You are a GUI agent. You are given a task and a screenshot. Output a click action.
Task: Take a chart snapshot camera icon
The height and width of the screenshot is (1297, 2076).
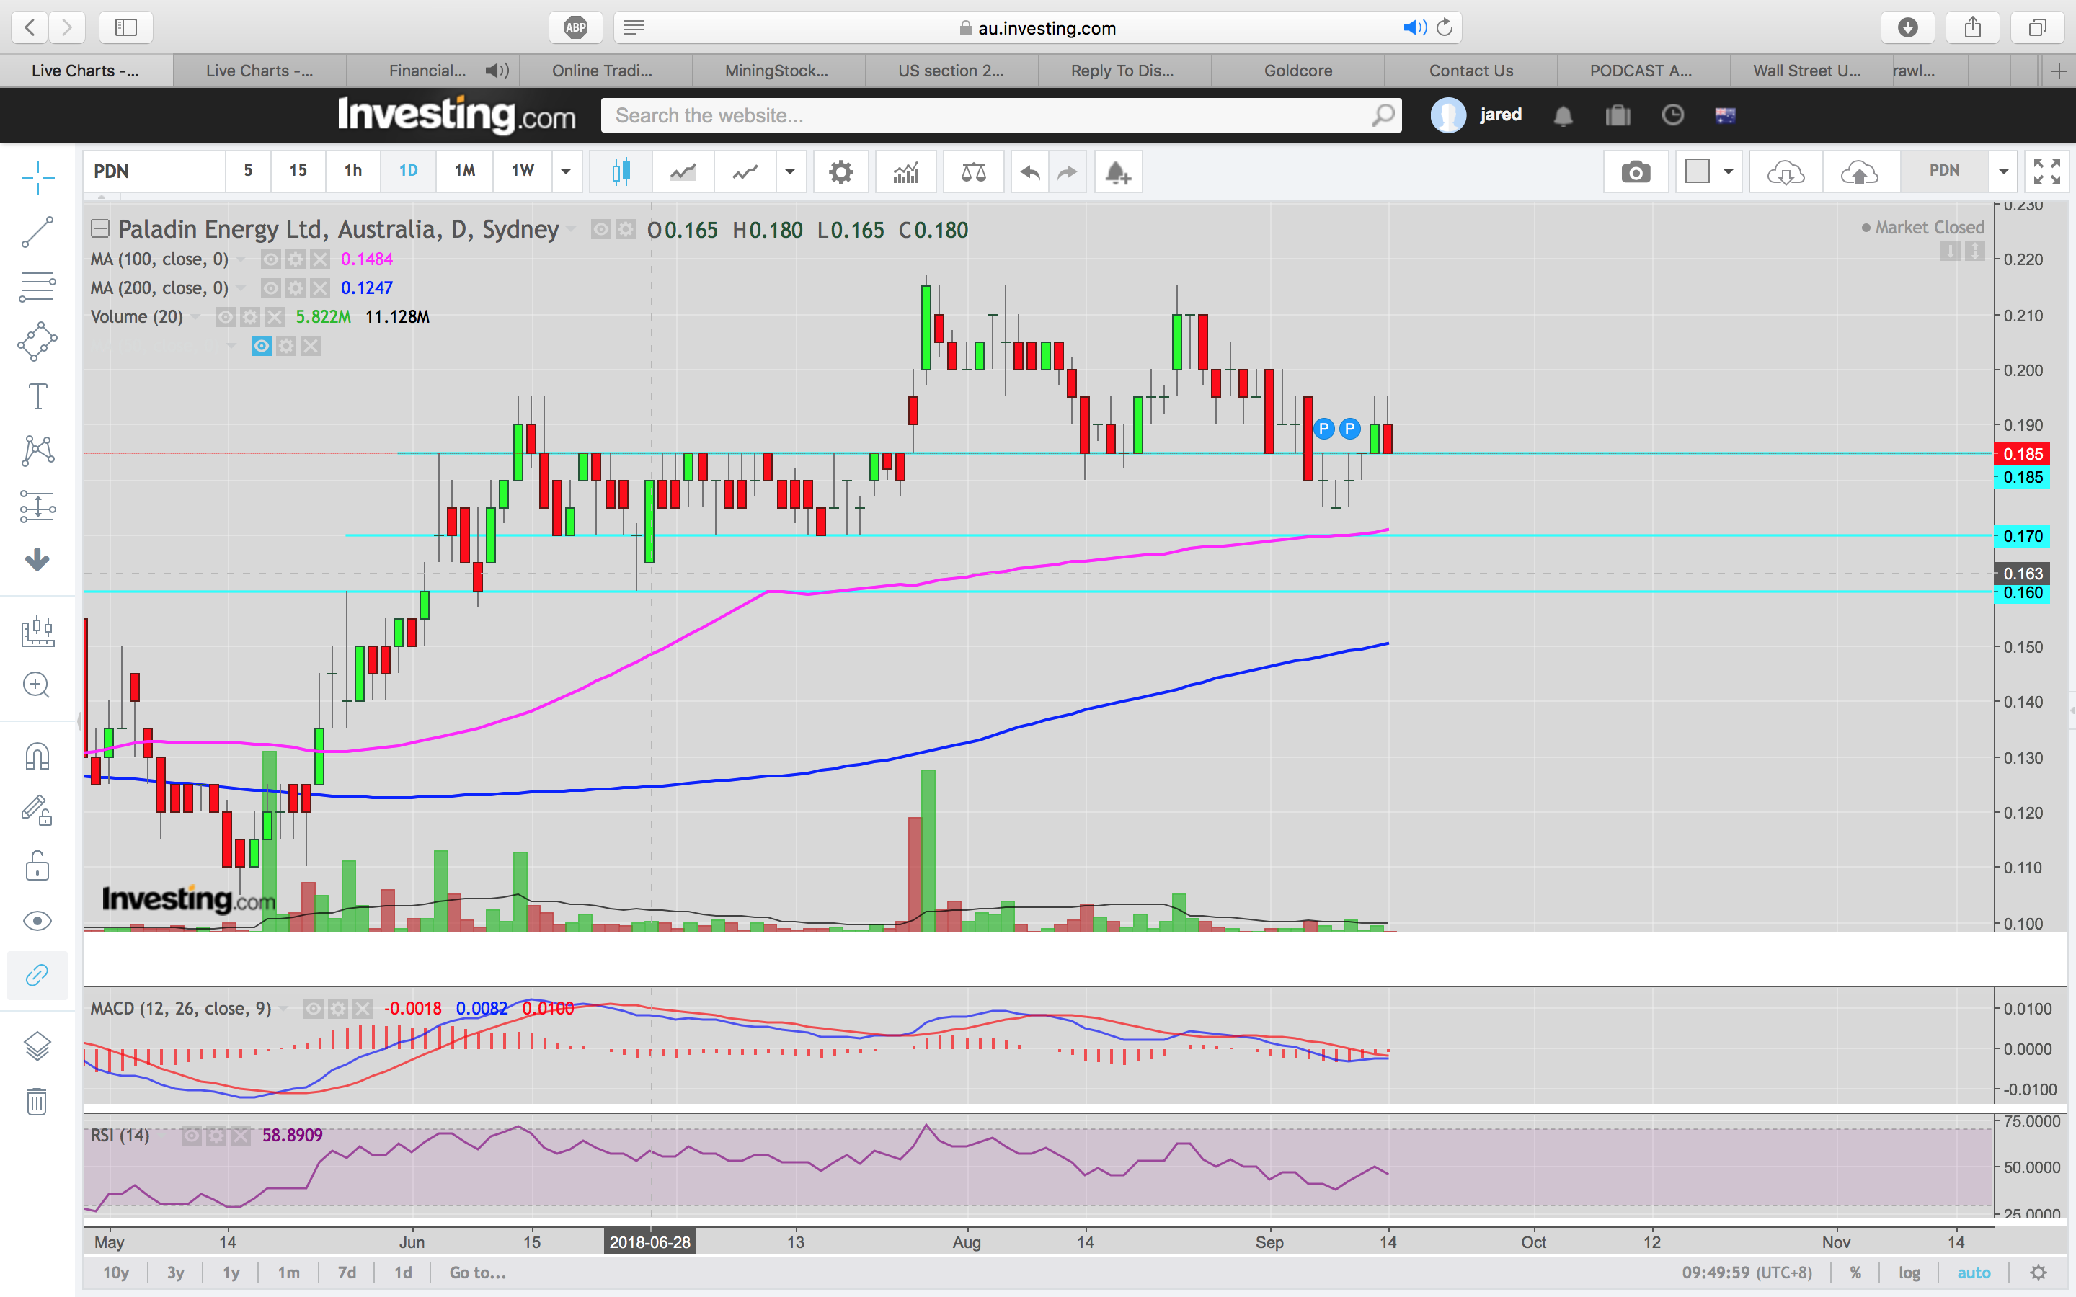pyautogui.click(x=1636, y=171)
